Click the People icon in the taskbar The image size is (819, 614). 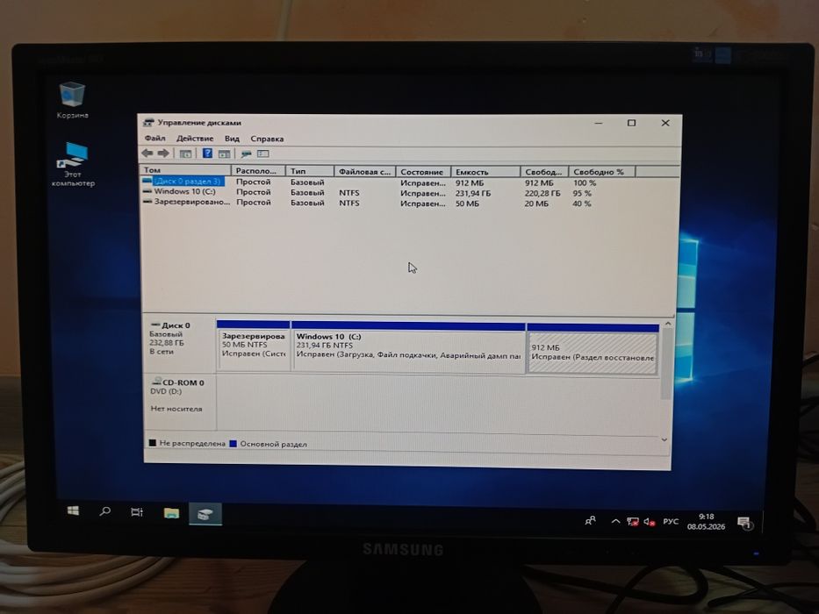[590, 520]
